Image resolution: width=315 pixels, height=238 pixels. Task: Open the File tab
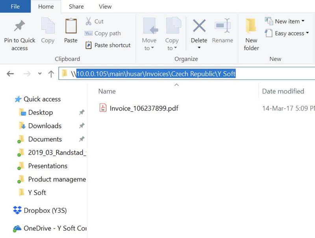tap(15, 6)
